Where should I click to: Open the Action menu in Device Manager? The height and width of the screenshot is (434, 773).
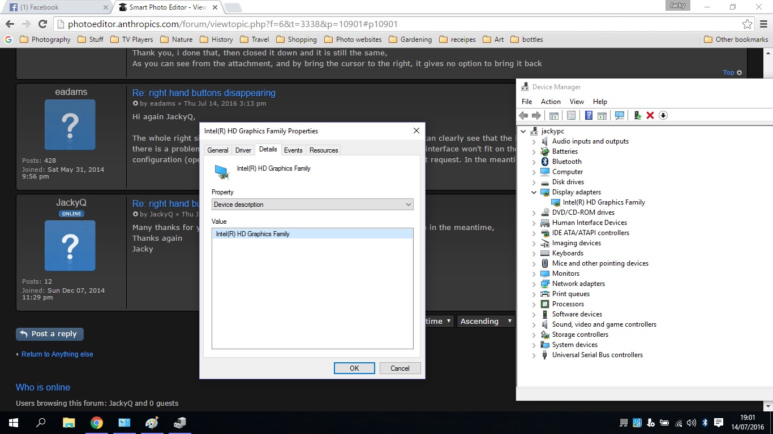pyautogui.click(x=551, y=102)
